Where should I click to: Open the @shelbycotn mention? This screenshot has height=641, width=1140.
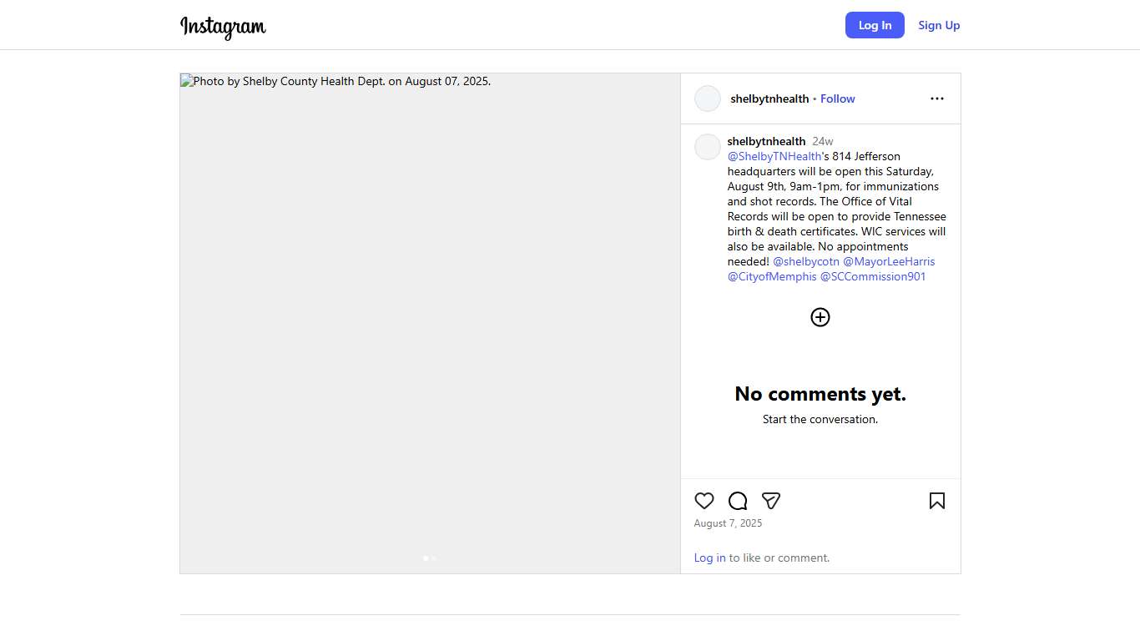tap(806, 261)
